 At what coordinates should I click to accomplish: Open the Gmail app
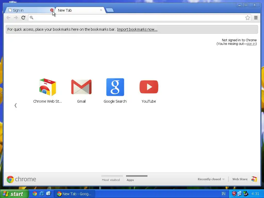click(81, 90)
